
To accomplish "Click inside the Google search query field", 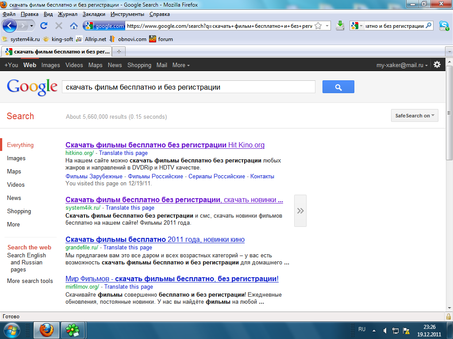I will [x=188, y=87].
